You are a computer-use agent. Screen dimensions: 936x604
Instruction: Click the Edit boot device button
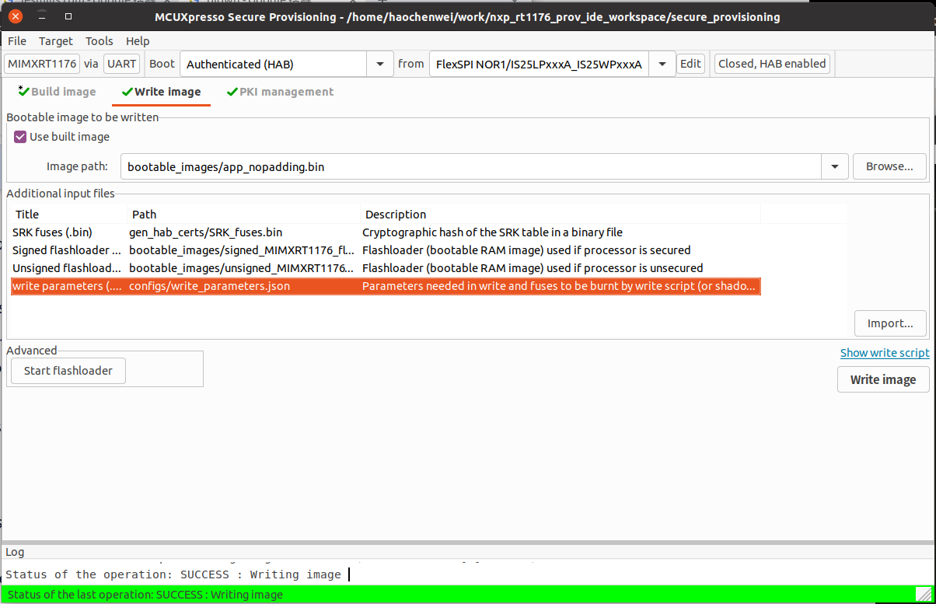pyautogui.click(x=690, y=64)
